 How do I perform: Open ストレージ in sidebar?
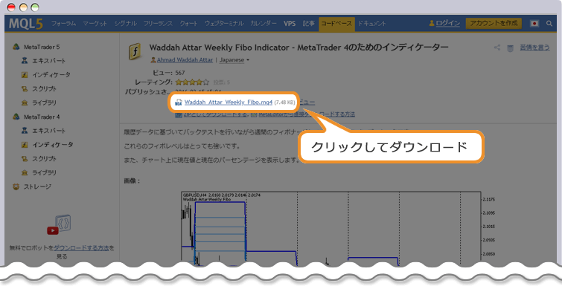pyautogui.click(x=37, y=186)
